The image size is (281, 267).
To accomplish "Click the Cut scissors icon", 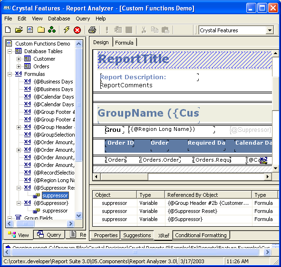I will [144, 30].
